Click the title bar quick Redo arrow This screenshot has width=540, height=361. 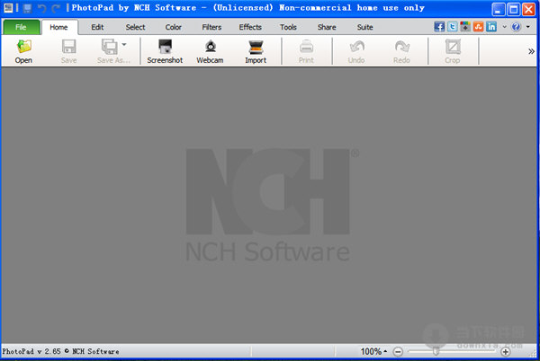click(x=56, y=8)
